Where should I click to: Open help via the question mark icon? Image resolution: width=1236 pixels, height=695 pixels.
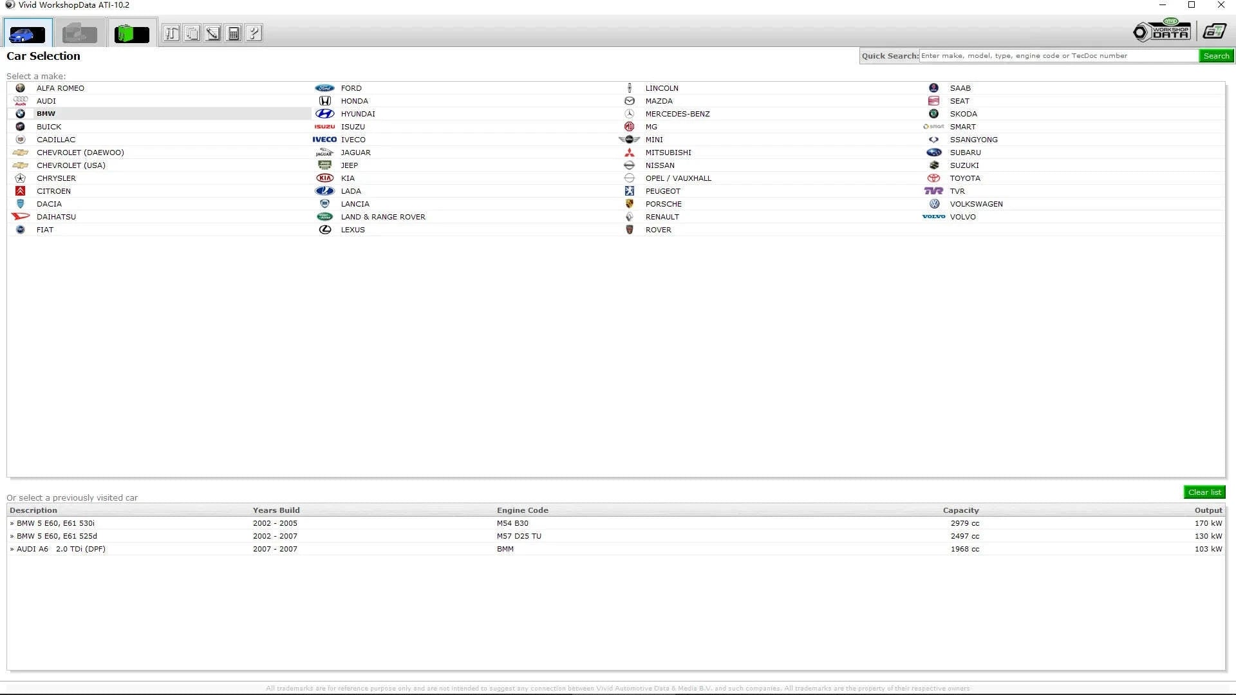pyautogui.click(x=254, y=32)
